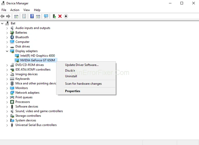Click Scan for hardware changes toolbar icon
The height and width of the screenshot is (145, 199).
coord(46,16)
